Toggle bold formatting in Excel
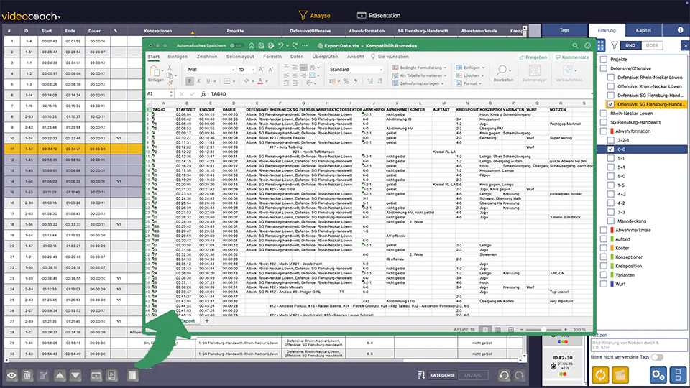690x388 pixels. [x=190, y=81]
